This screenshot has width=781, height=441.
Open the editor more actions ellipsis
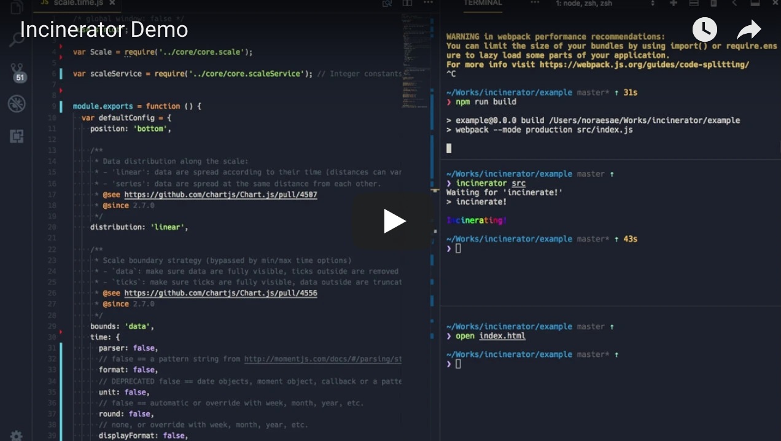tap(427, 3)
